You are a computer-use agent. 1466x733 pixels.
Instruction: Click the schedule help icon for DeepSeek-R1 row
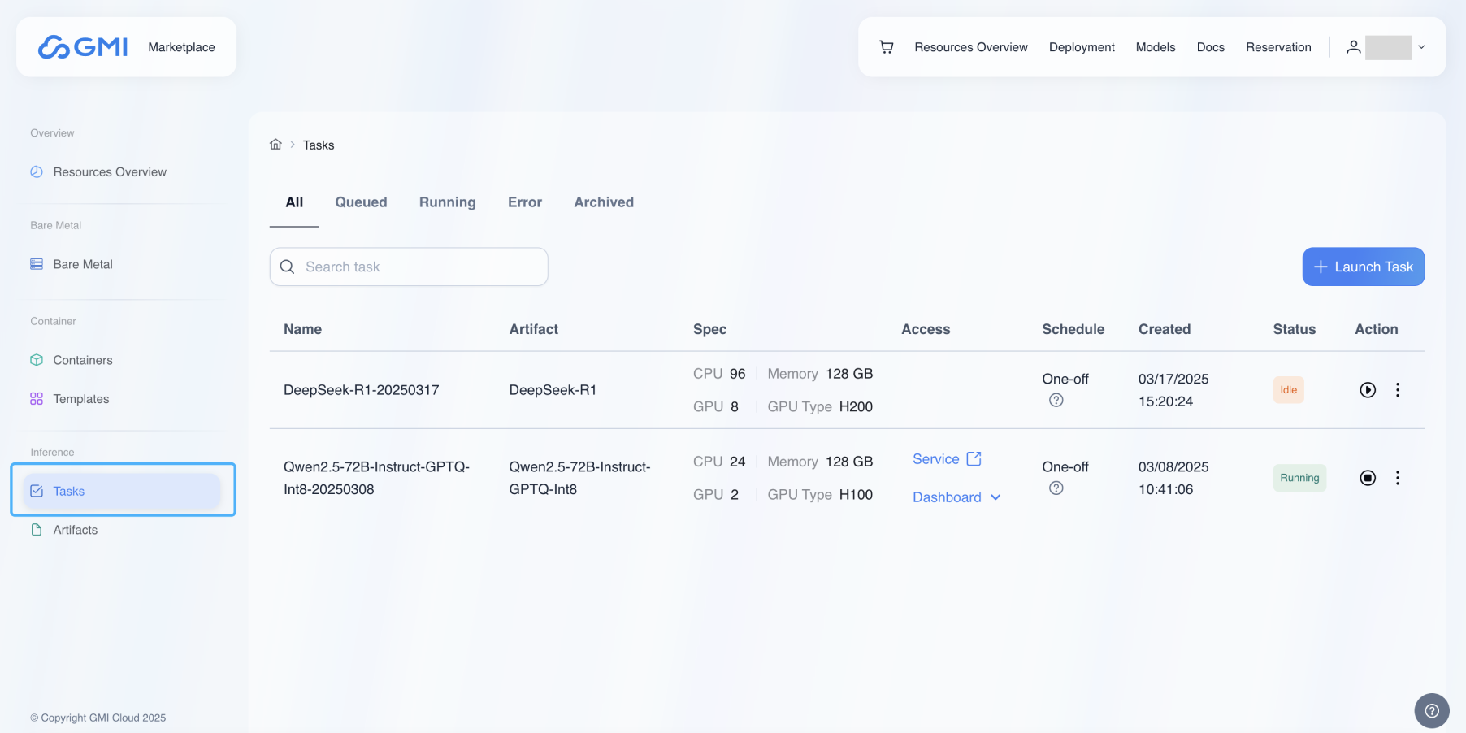[1056, 400]
